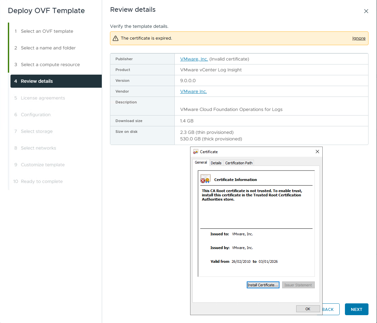Ignore the expired certificate warning
This screenshot has height=323, width=377.
(x=359, y=38)
